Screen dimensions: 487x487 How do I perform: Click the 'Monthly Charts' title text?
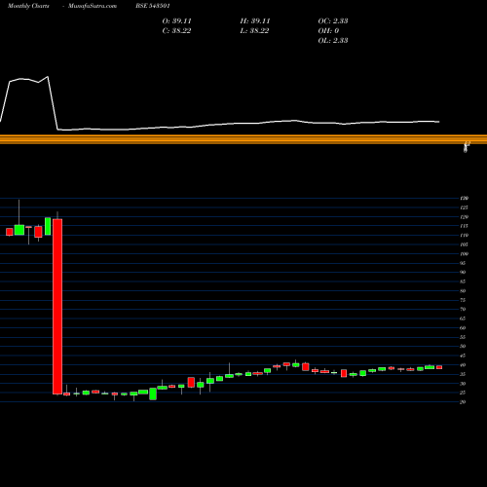tap(28, 6)
